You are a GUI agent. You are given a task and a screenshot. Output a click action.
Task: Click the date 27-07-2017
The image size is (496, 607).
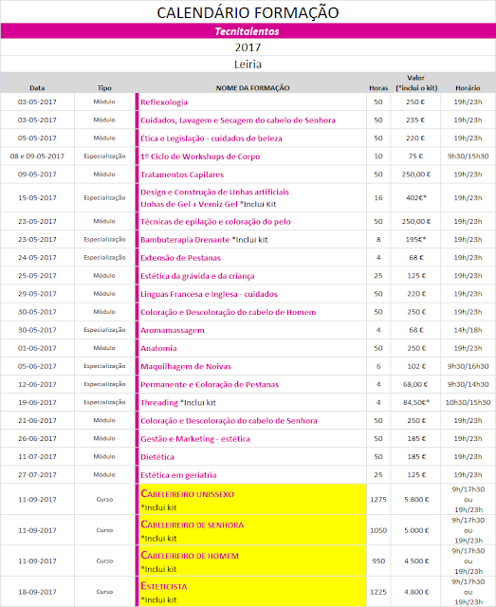coord(37,475)
